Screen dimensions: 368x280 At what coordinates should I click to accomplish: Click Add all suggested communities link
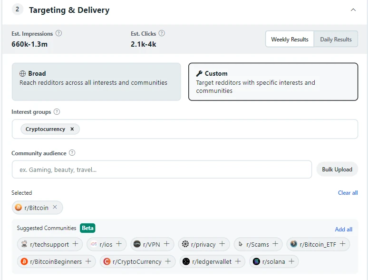[x=343, y=229]
